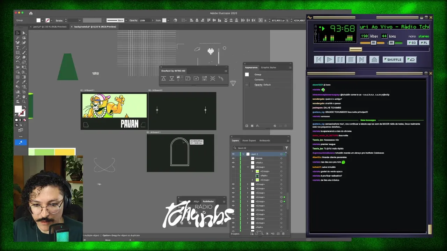Adjust Winamp balance slider
447x251 pixels.
(x=391, y=43)
